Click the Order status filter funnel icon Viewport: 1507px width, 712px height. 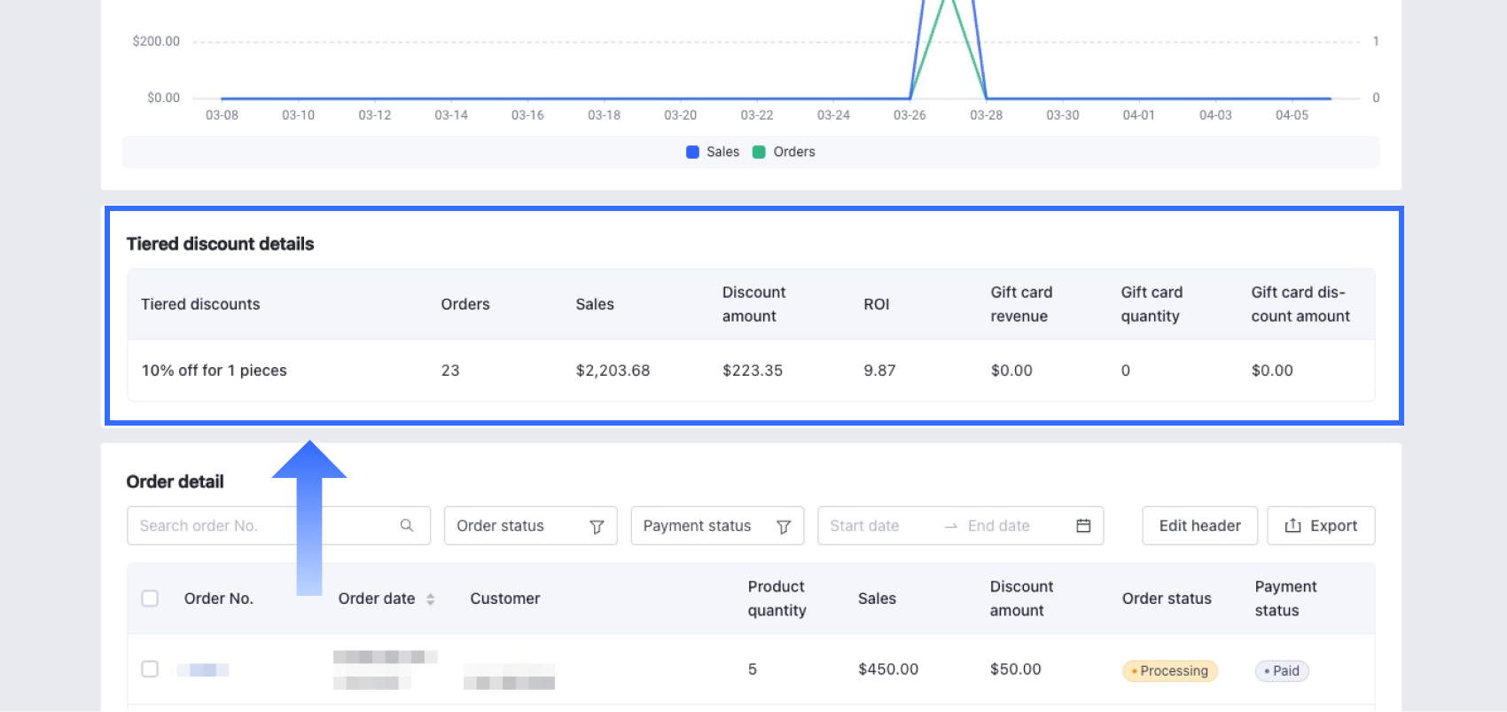(597, 527)
